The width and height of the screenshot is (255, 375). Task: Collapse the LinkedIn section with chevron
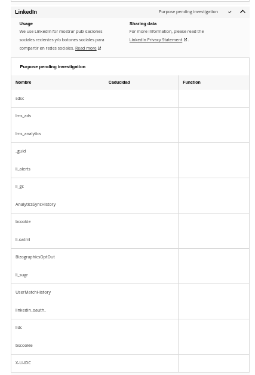click(x=242, y=11)
